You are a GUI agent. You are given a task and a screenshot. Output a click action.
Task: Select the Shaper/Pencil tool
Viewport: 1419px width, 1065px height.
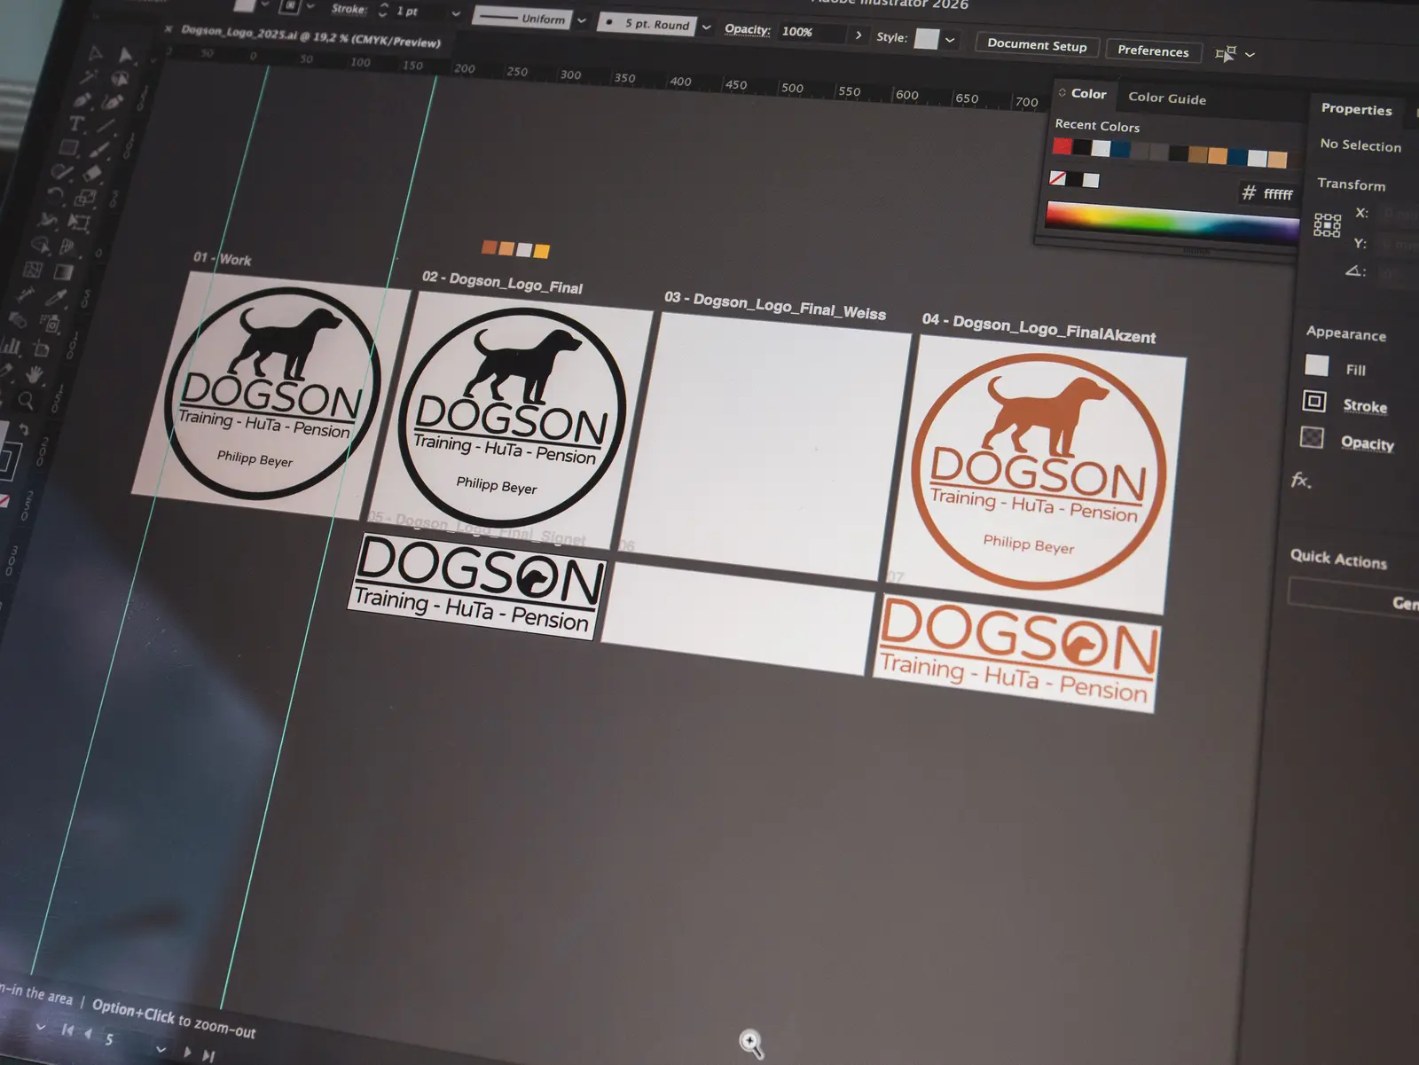[x=61, y=172]
